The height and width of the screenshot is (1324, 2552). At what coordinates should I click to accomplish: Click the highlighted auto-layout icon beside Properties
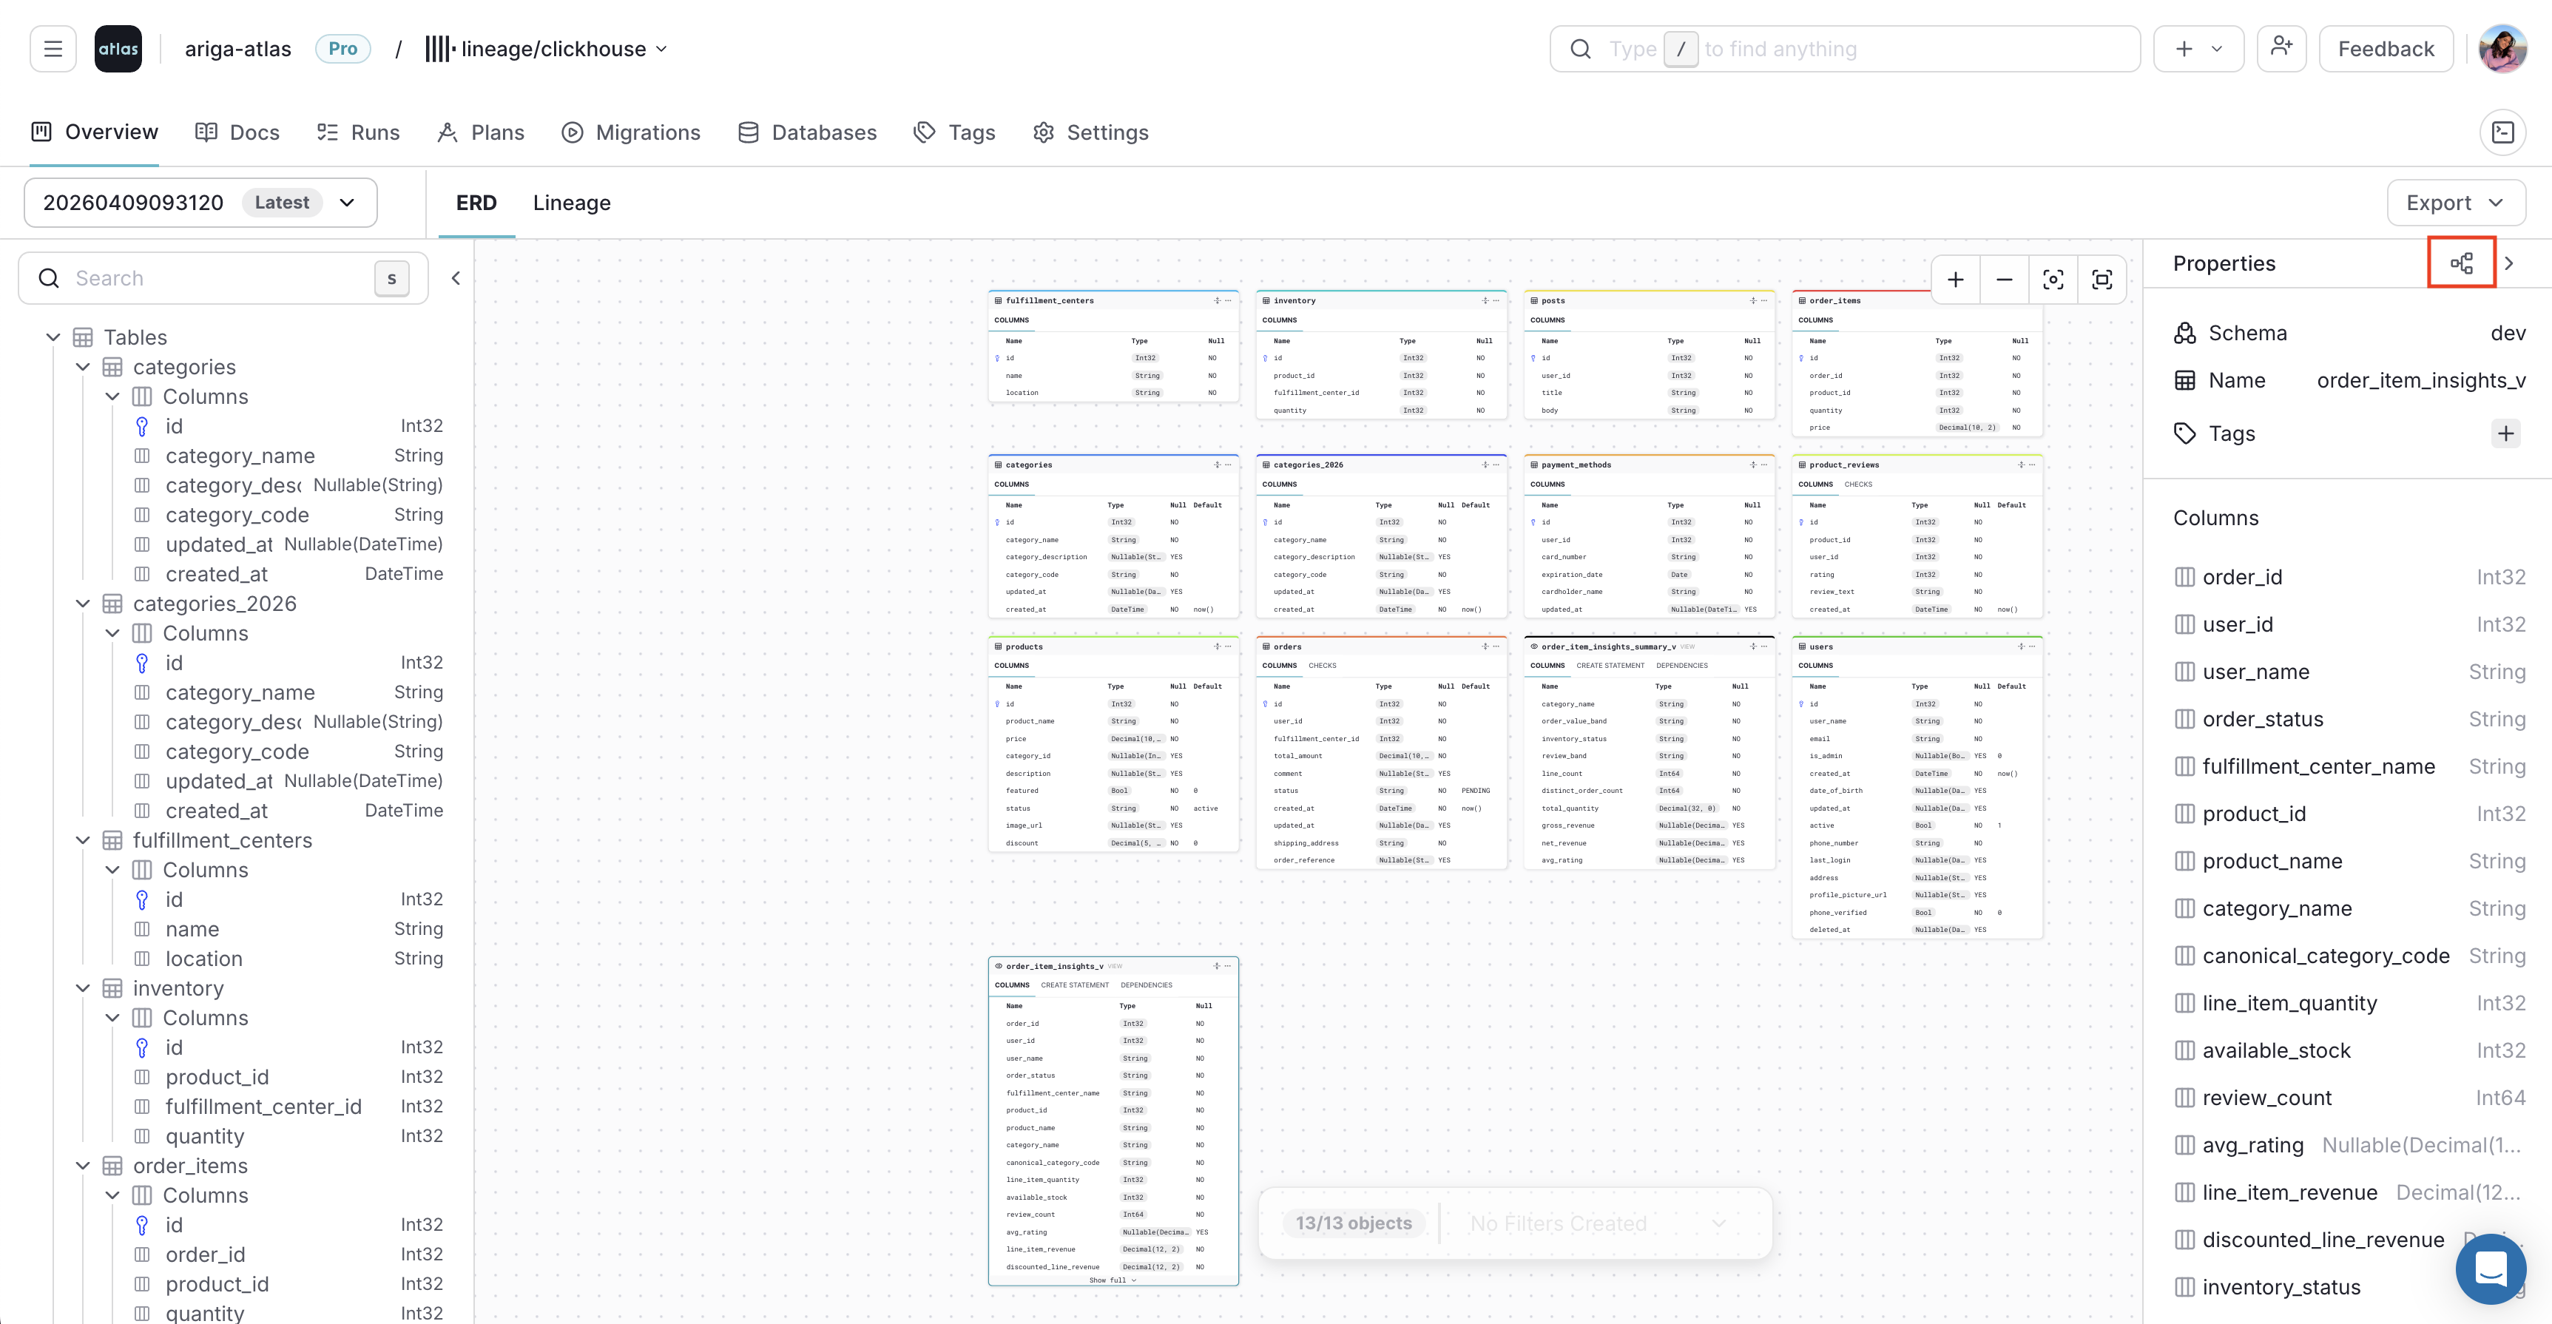[2462, 261]
